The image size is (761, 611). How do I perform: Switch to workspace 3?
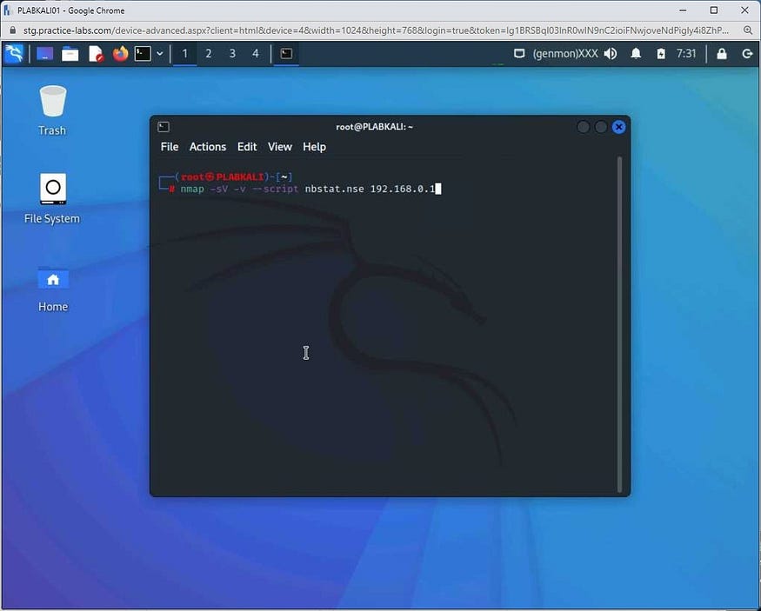232,53
